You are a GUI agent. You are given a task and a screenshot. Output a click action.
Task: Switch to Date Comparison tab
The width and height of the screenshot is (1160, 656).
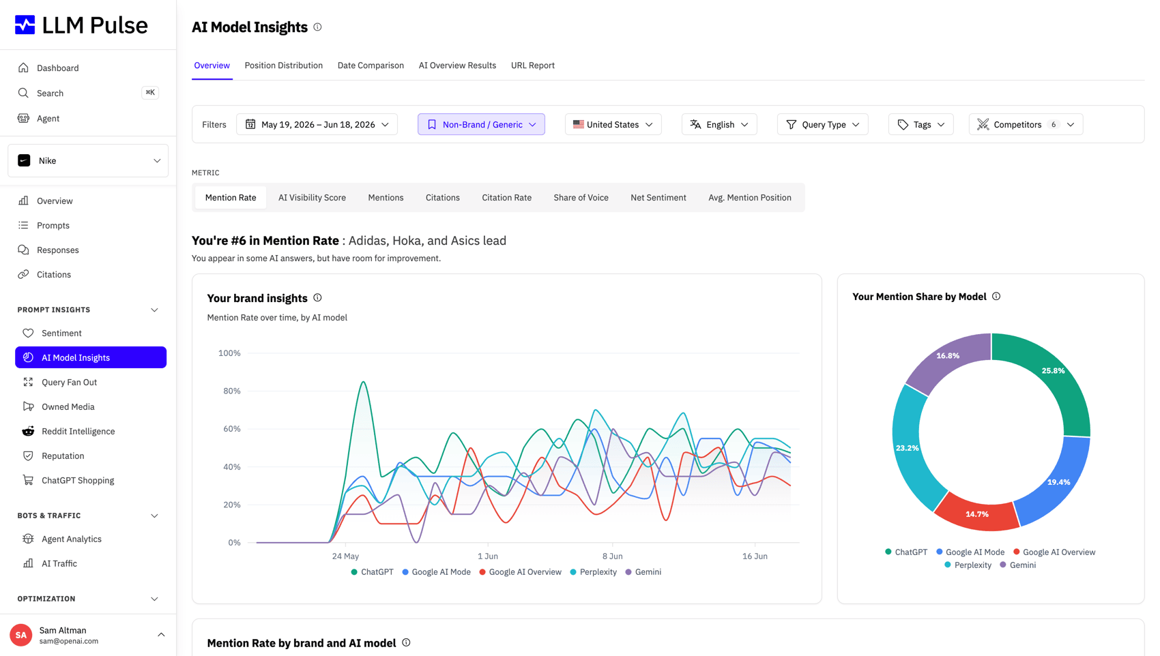[371, 65]
